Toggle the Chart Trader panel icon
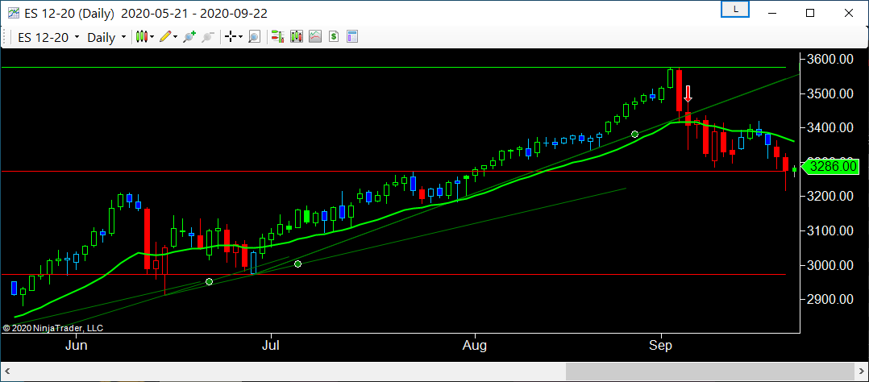 [278, 37]
